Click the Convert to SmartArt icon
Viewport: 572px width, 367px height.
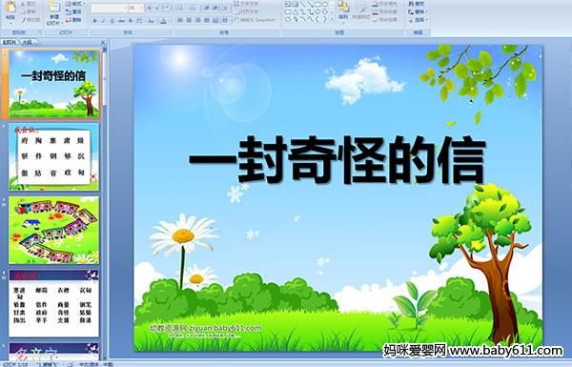click(x=236, y=20)
